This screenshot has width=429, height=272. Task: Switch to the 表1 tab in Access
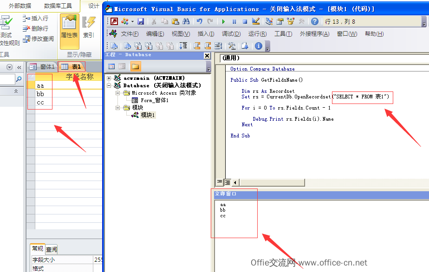click(71, 66)
